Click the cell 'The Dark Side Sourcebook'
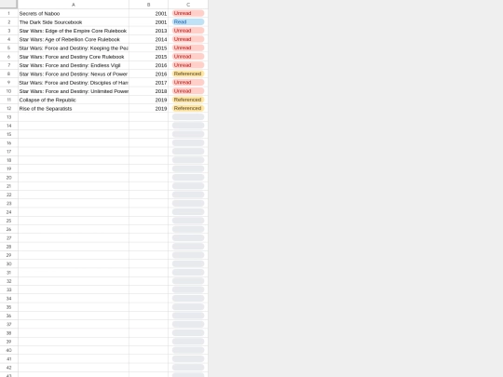The image size is (503, 377). tap(74, 22)
